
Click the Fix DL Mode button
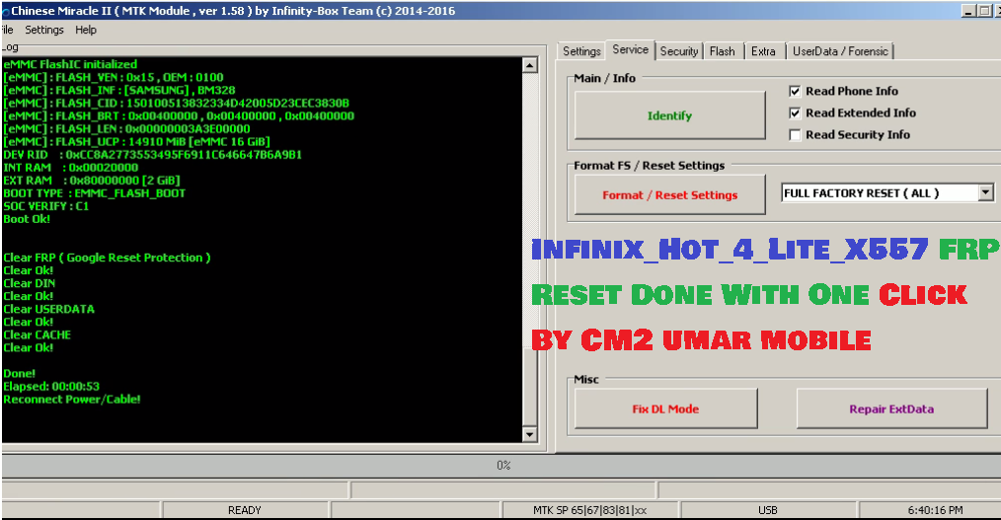pyautogui.click(x=665, y=409)
